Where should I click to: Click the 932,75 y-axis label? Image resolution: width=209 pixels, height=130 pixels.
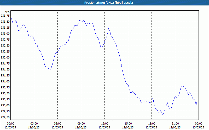(5, 40)
